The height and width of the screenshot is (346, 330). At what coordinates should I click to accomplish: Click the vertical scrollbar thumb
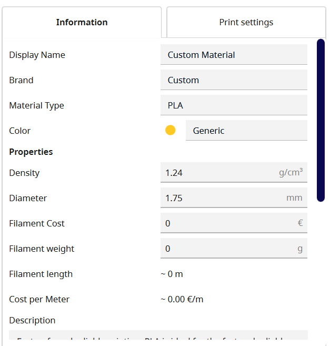click(321, 120)
